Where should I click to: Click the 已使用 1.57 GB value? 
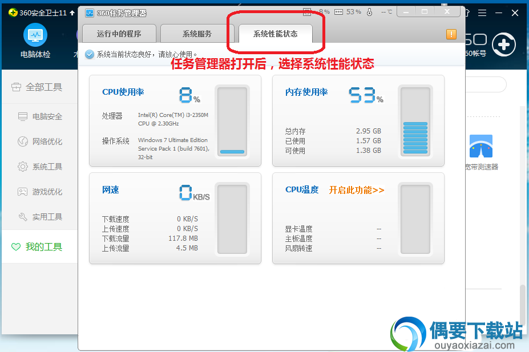369,140
